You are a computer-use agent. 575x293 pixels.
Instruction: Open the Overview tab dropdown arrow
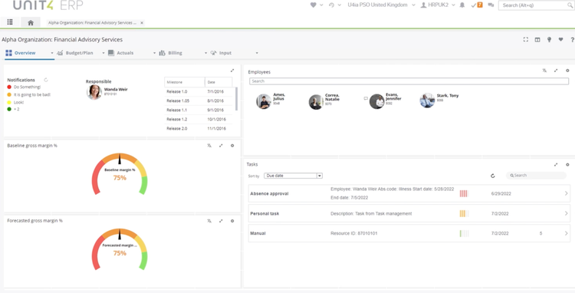51,53
